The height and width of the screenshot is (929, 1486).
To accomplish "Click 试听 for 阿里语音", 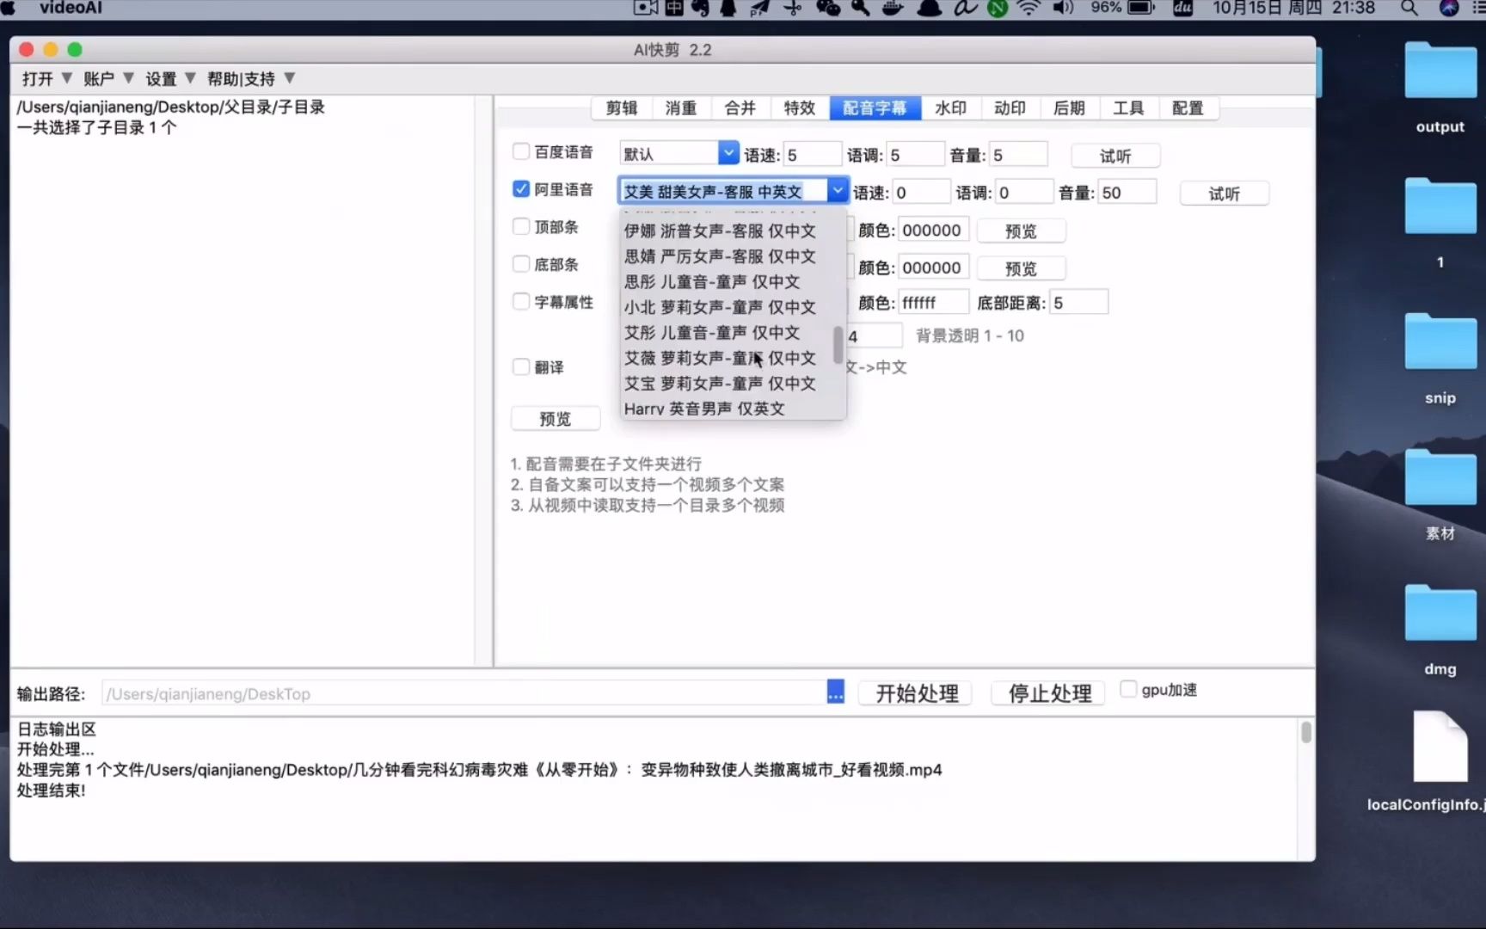I will [1224, 194].
